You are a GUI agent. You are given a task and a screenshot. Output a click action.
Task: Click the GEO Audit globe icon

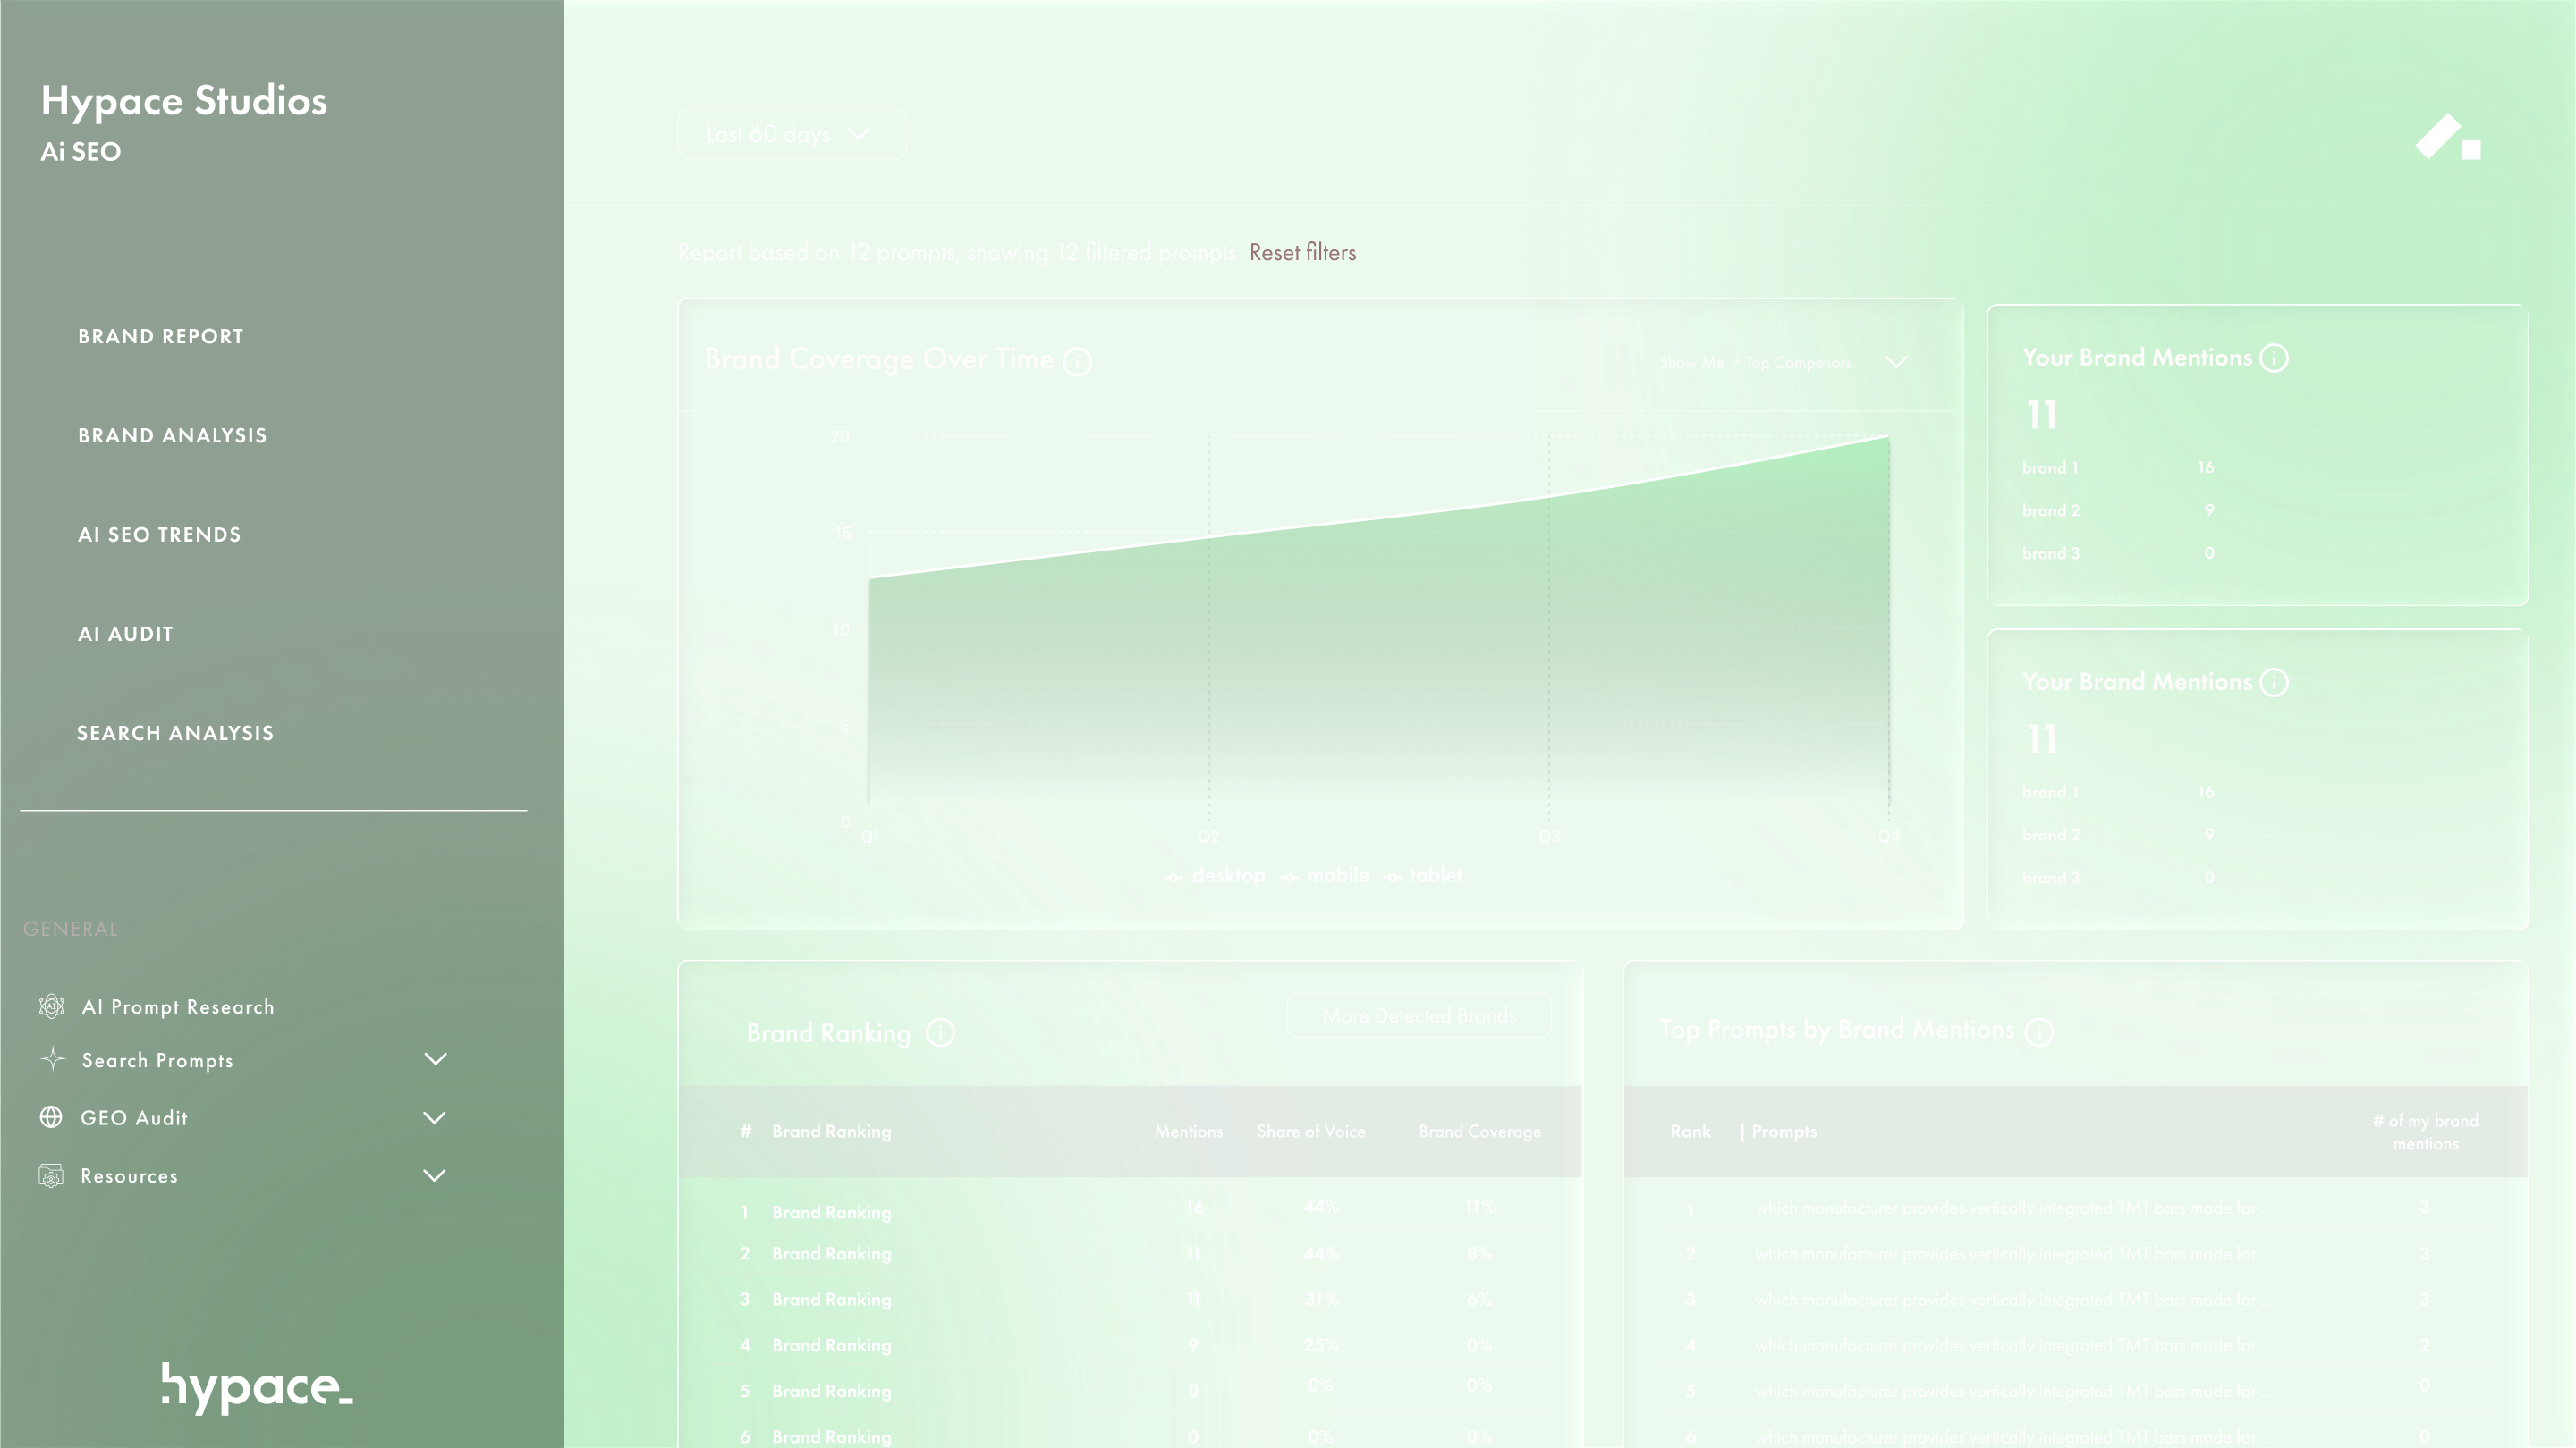pyautogui.click(x=51, y=1117)
